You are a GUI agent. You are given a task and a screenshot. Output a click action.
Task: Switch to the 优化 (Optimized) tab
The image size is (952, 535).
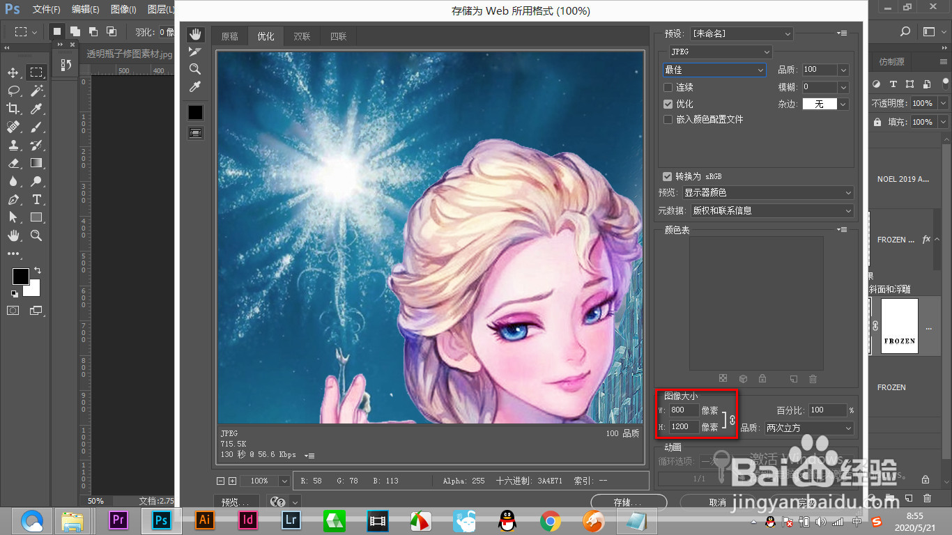click(x=266, y=37)
